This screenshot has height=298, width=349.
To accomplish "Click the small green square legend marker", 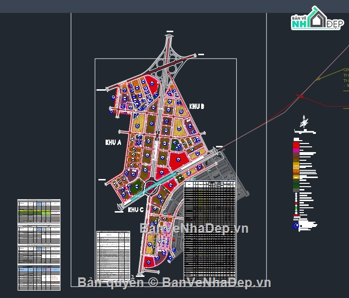I will click(x=296, y=208).
